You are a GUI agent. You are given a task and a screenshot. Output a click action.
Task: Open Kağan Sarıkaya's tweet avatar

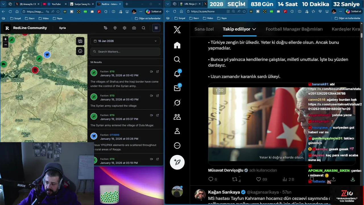(200, 195)
